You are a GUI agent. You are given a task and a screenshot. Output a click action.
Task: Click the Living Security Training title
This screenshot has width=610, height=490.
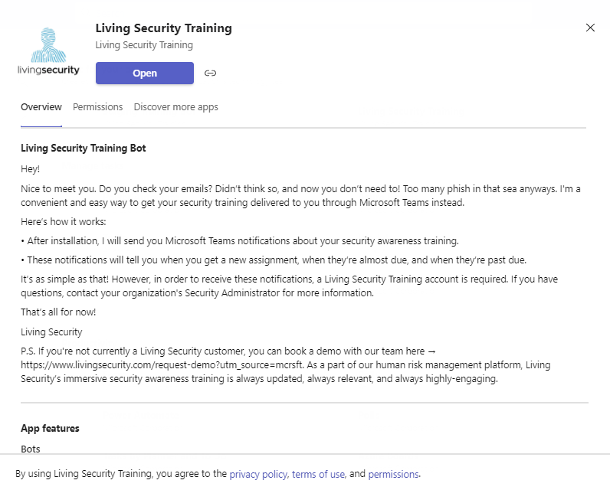click(x=164, y=28)
